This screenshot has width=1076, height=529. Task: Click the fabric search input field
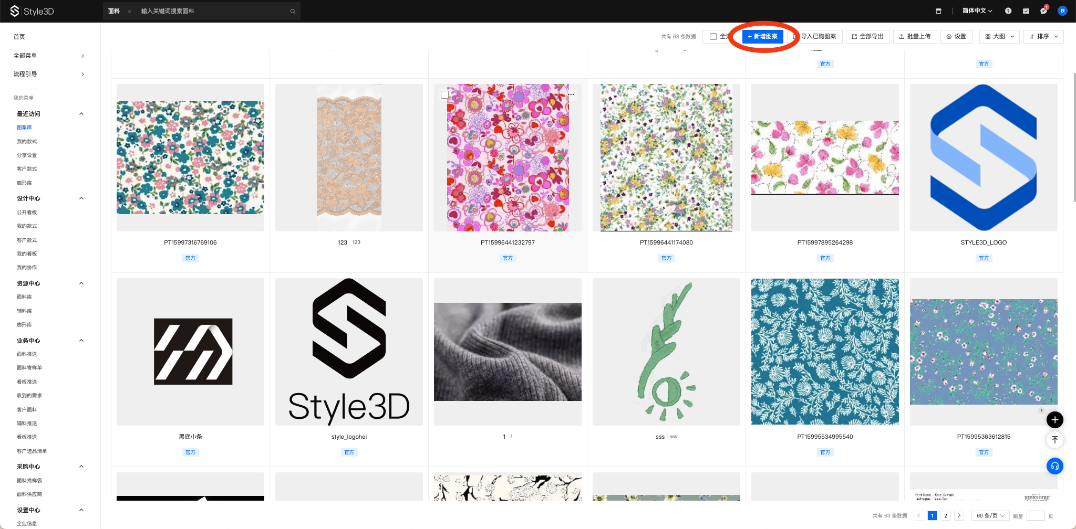tap(213, 11)
